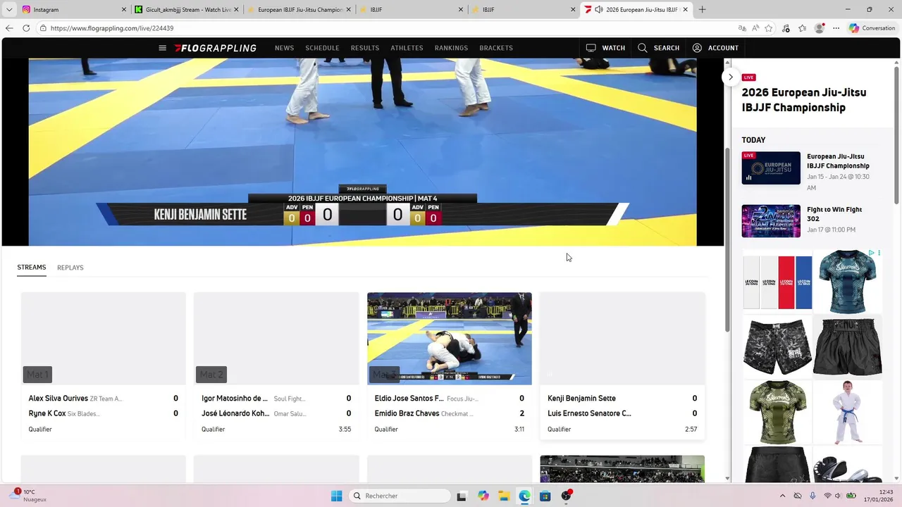Click the Eldio Jose Santos F... match name
The image size is (902, 507).
pos(409,399)
